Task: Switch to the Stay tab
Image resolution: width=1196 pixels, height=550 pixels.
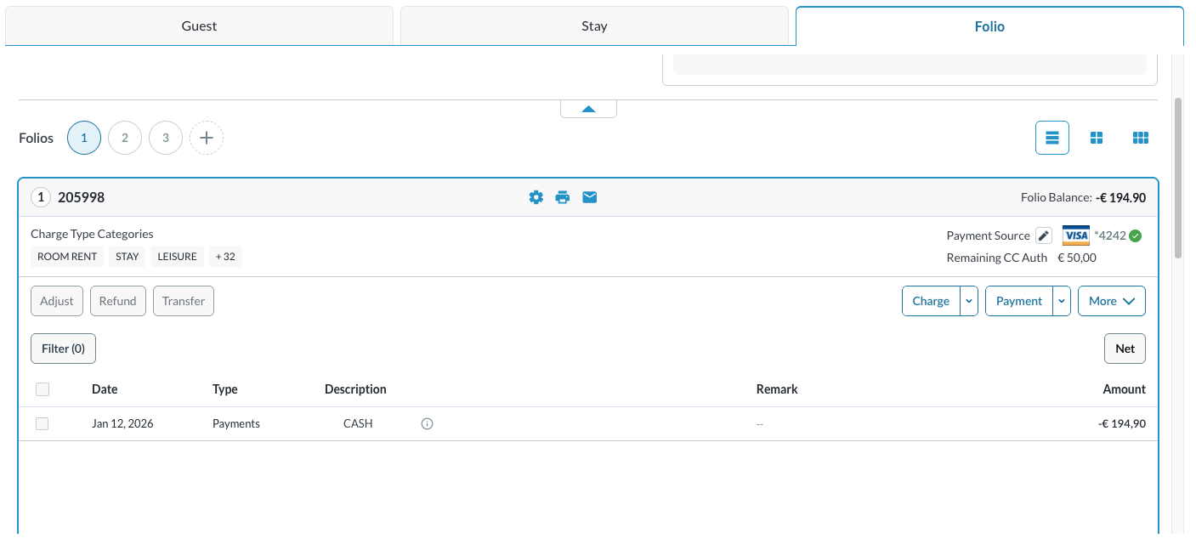Action: coord(594,26)
